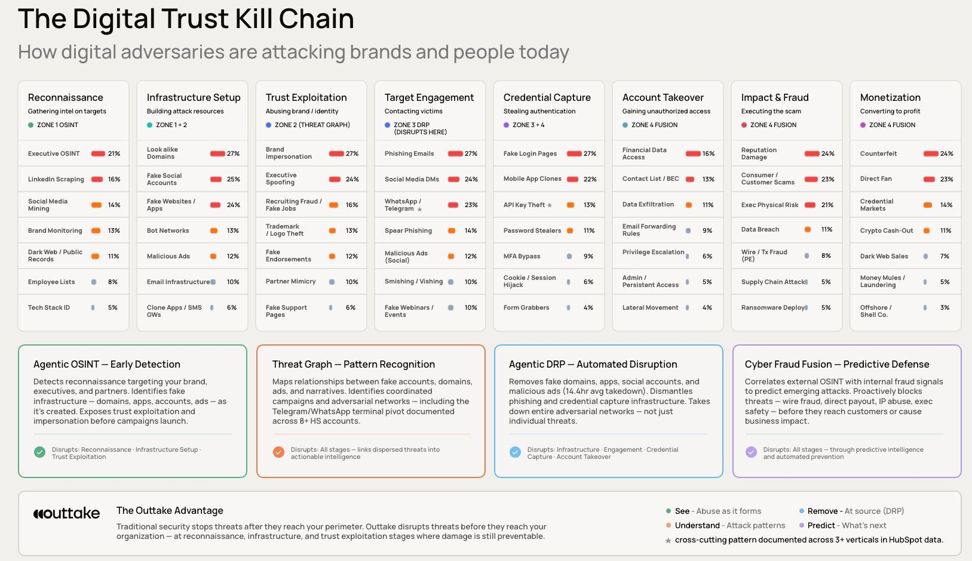Screen dimensions: 972x561
Task: Click the blue checkmark in Agentic DRP card
Action: click(515, 452)
